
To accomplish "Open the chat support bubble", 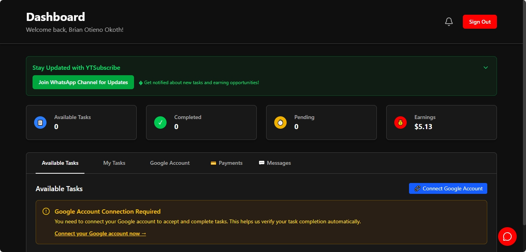I will click(507, 236).
